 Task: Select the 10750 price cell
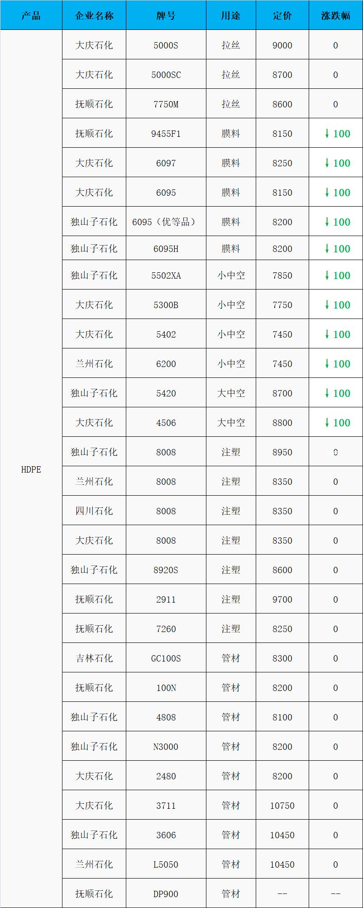pos(282,806)
